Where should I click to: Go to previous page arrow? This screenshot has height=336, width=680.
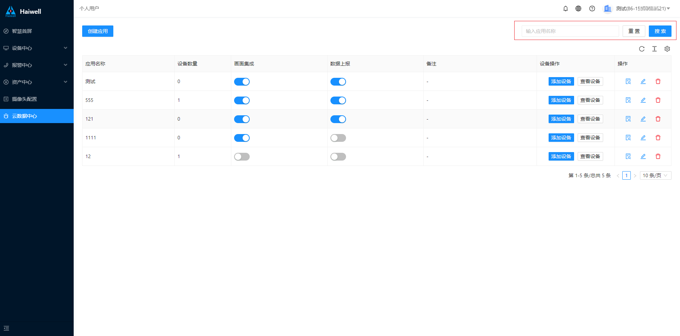[x=618, y=175]
